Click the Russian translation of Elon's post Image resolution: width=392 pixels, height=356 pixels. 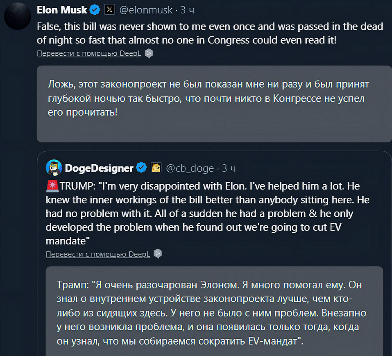pyautogui.click(x=209, y=98)
